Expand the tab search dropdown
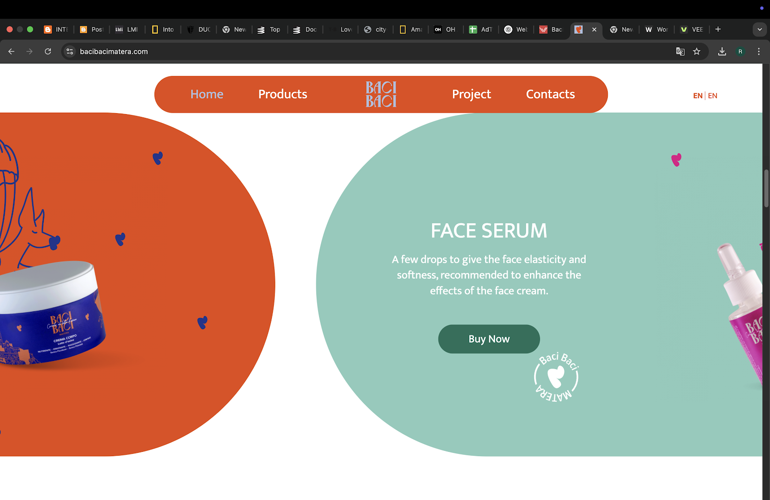This screenshot has height=500, width=770. [x=759, y=29]
